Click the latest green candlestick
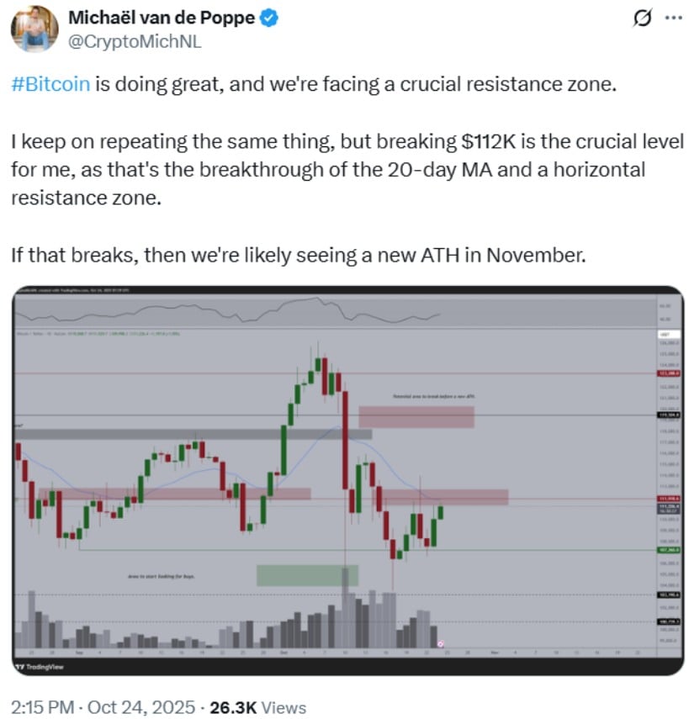 click(440, 512)
